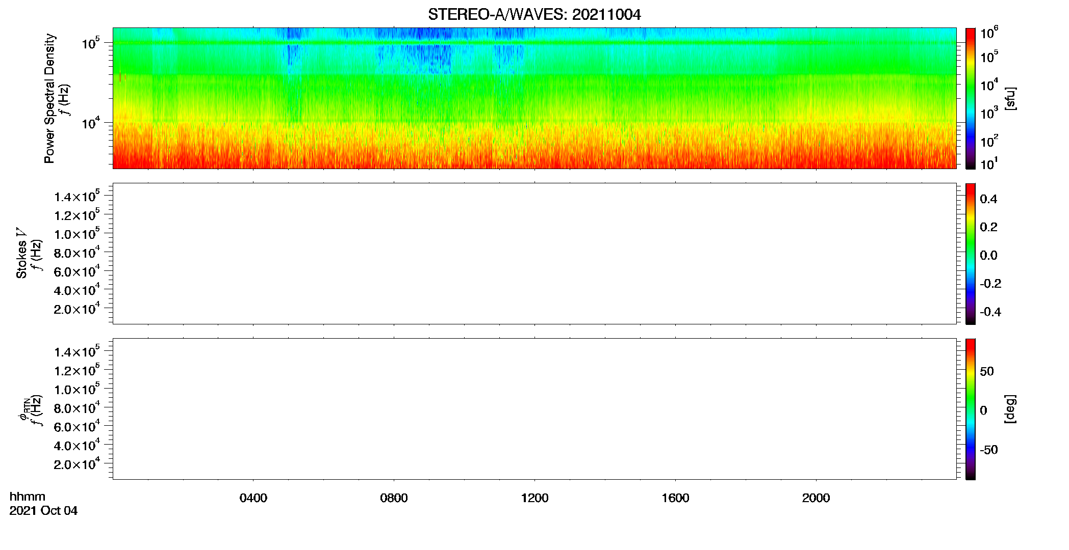Click the 6.0×10^4 tick on the φ RTN axis
This screenshot has height=550, width=1069.
tap(77, 426)
